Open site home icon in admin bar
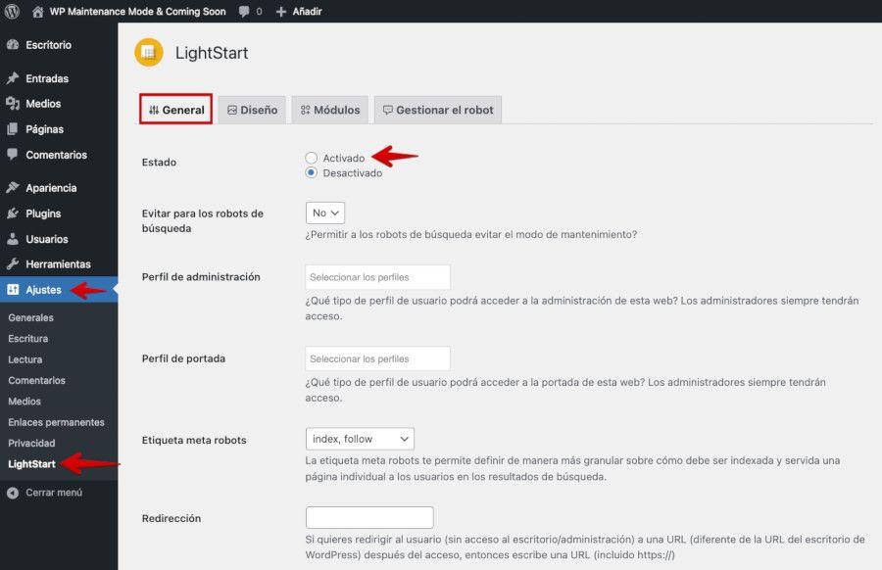 tap(37, 12)
